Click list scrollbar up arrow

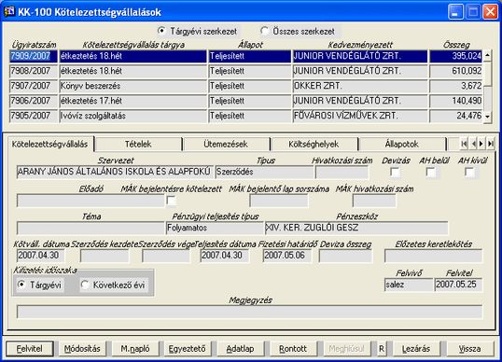[x=487, y=55]
